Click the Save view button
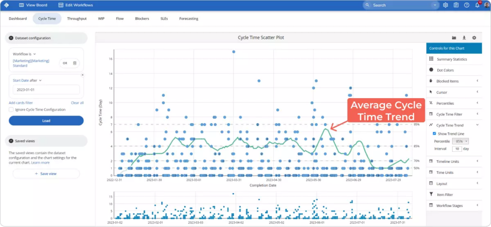Screen dimensions: 491x227 [46, 173]
